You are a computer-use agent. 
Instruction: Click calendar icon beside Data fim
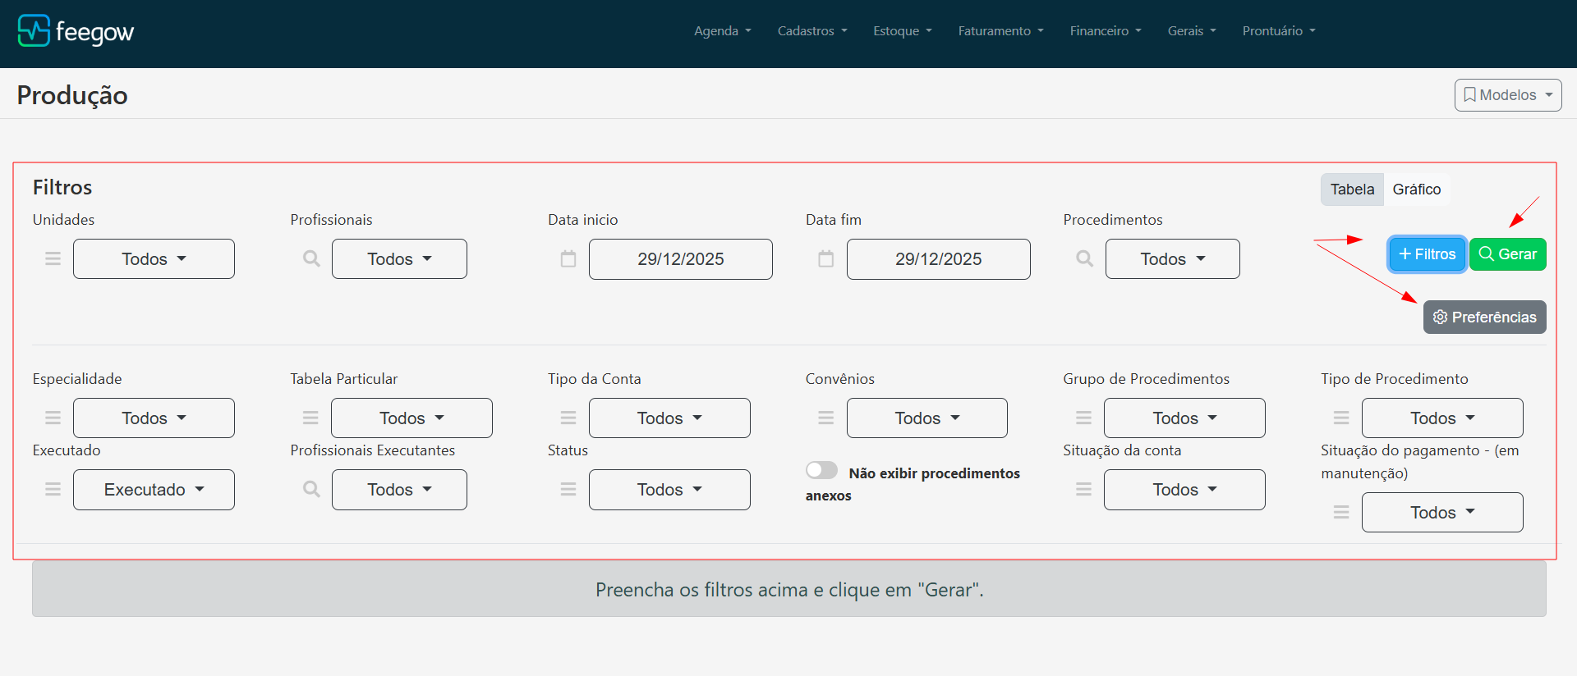pyautogui.click(x=826, y=258)
